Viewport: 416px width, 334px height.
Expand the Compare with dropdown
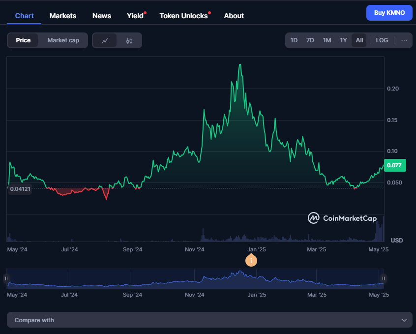tap(209, 320)
